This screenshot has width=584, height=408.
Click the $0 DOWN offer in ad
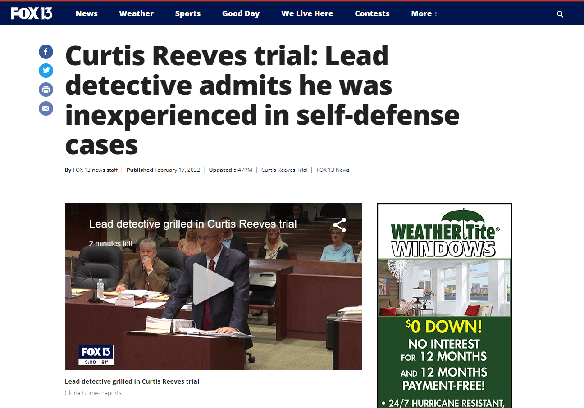pos(443,327)
